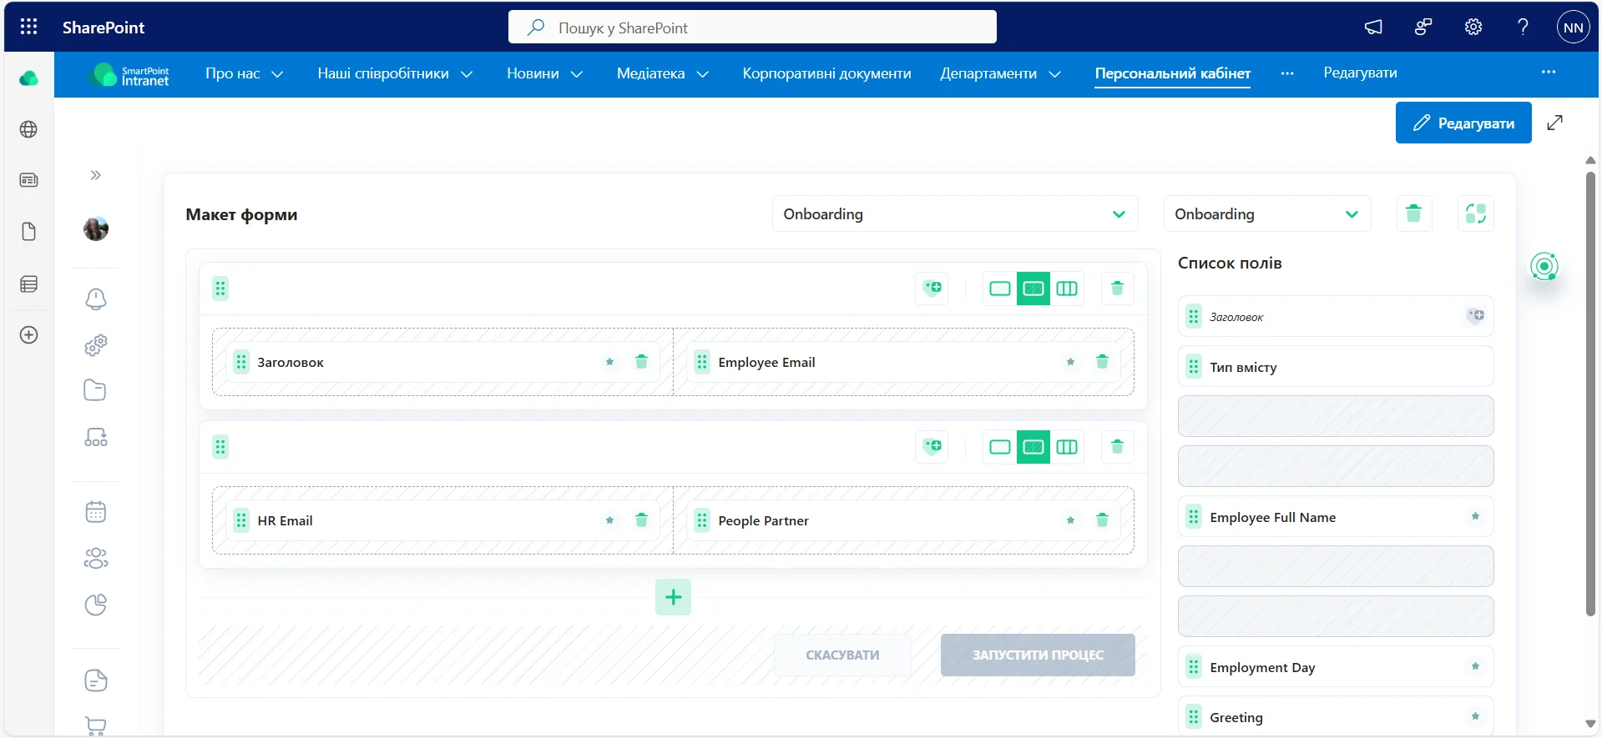Click the blue Редагувати button
The image size is (1602, 738).
click(1463, 123)
